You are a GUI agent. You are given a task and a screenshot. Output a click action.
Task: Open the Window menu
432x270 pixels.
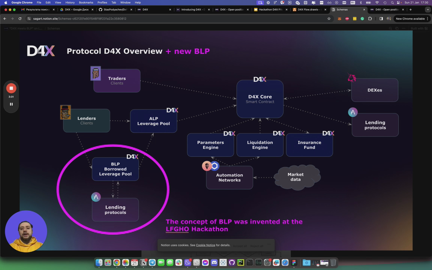tap(125, 3)
